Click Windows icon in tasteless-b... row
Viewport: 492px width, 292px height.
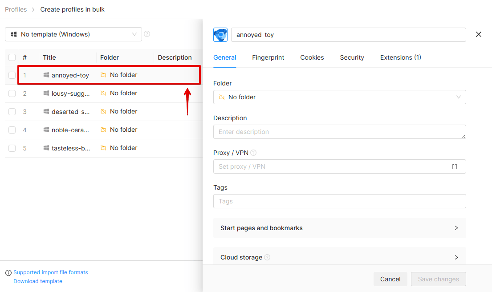pos(46,148)
